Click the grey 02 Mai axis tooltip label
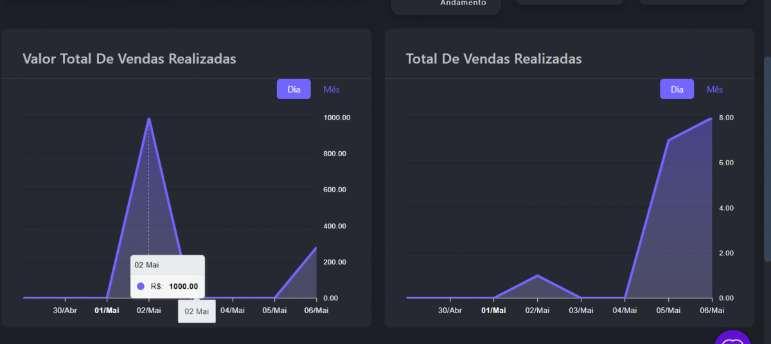 pos(197,311)
